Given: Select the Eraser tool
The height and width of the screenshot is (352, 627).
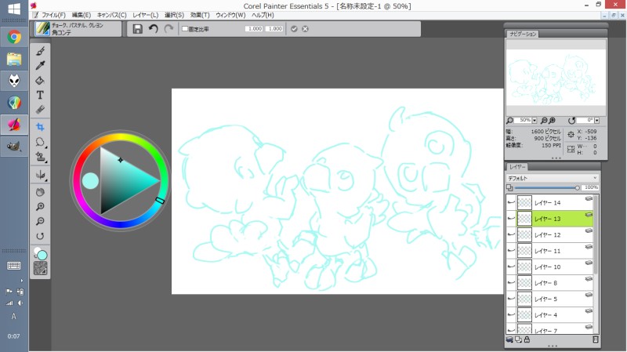Looking at the screenshot, I should (x=40, y=110).
